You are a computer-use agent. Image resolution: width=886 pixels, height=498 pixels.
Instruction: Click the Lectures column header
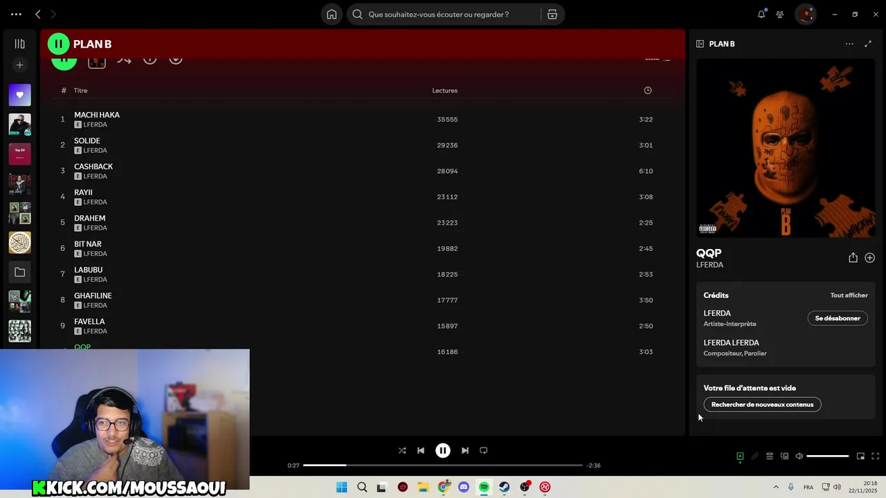coord(445,91)
